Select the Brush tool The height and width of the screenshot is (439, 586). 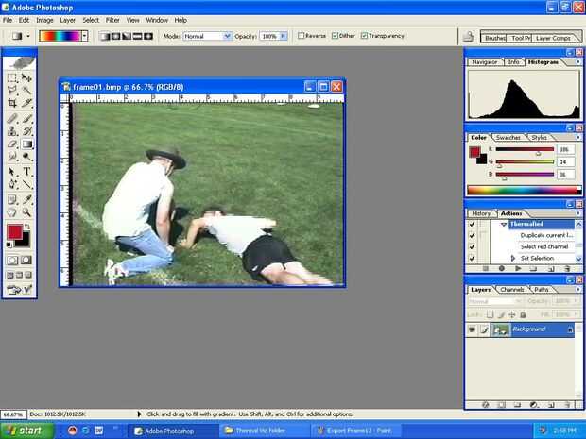pos(26,119)
